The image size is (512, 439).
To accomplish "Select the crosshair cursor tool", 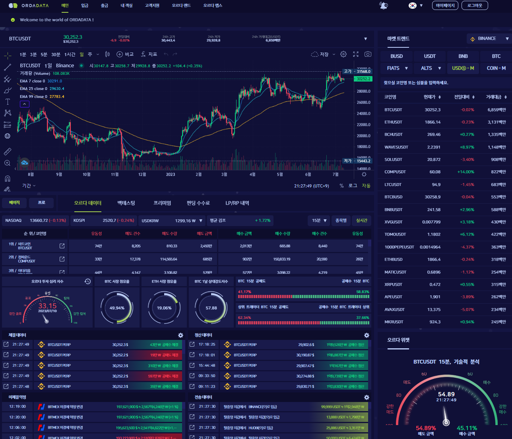I will (x=8, y=55).
